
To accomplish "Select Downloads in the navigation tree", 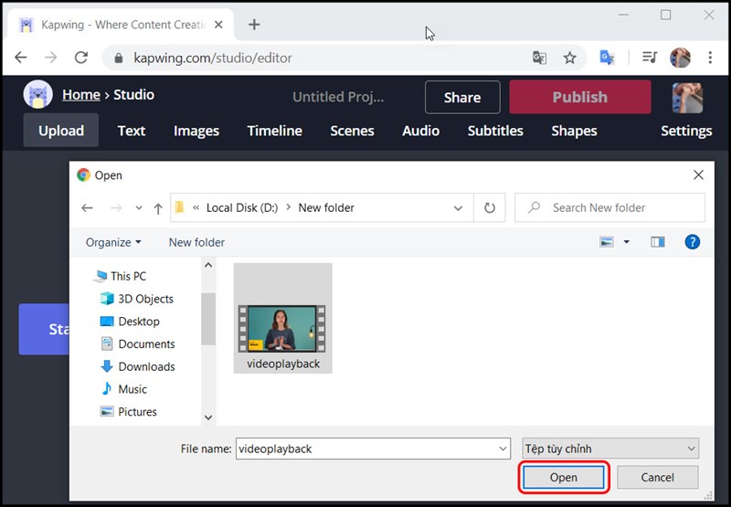I will pos(146,366).
